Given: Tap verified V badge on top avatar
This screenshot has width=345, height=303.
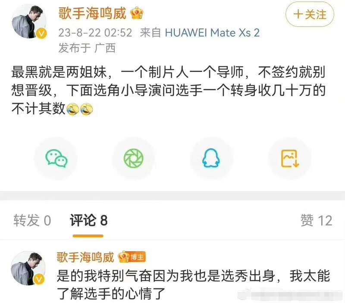Looking at the screenshot, I should pos(41,34).
